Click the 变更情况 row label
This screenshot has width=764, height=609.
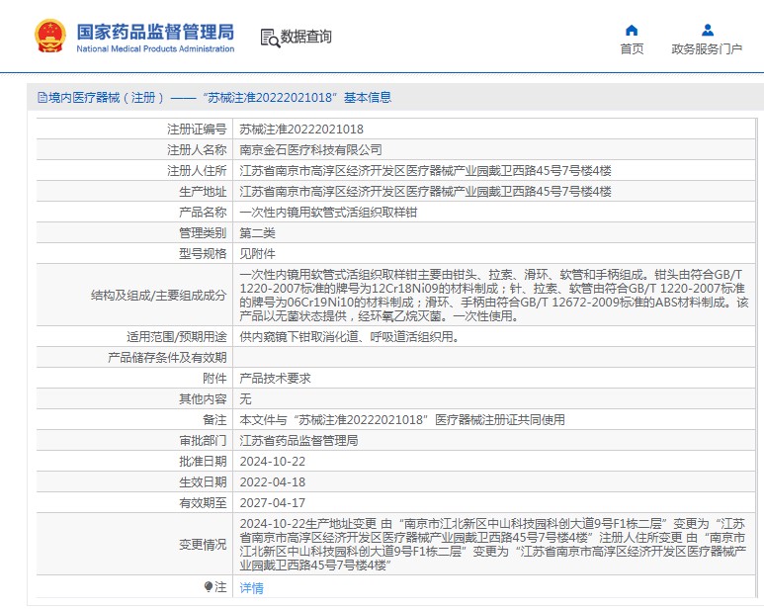[203, 544]
